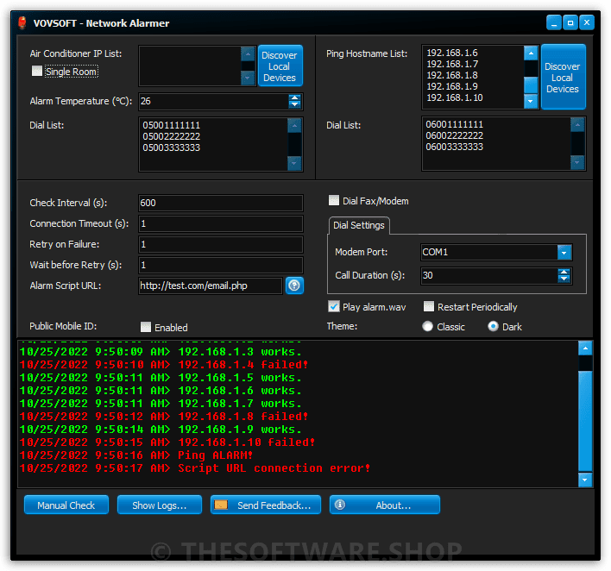The image size is (611, 571).
Task: Click 'Script URL connection error!' log line
Action: coord(195,467)
